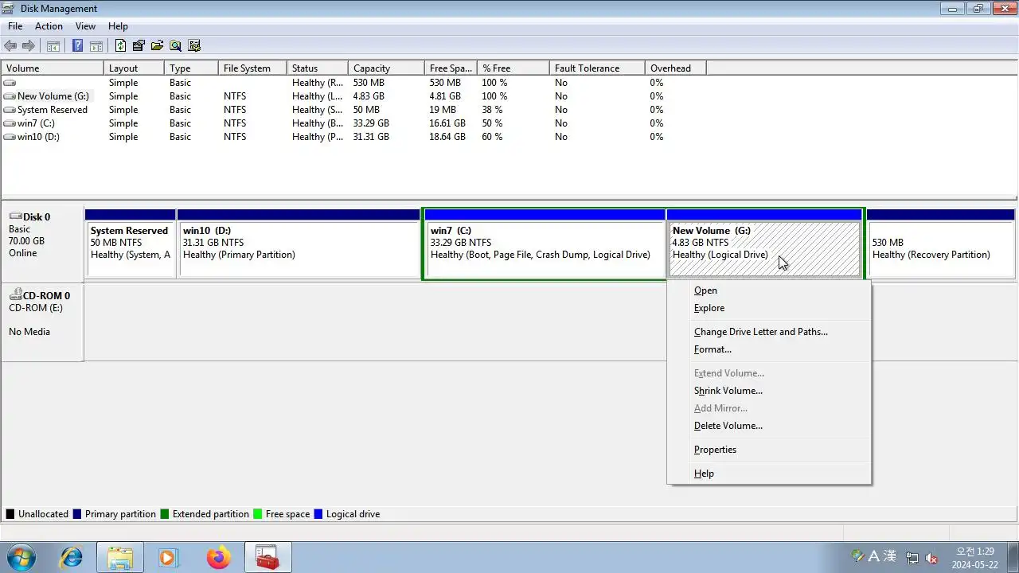Select Delete Volume... in the context menu
This screenshot has width=1019, height=573.
pos(769,426)
